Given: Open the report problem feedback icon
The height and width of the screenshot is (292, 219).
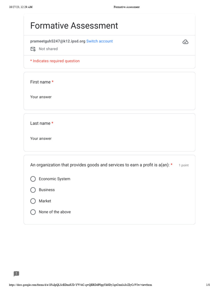Looking at the screenshot, I should (x=16, y=274).
